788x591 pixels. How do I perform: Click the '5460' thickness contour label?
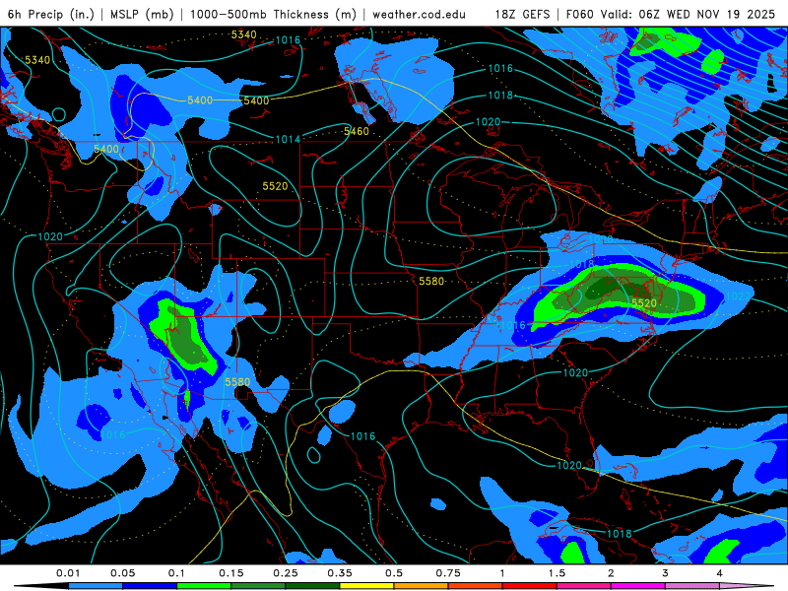pos(357,131)
